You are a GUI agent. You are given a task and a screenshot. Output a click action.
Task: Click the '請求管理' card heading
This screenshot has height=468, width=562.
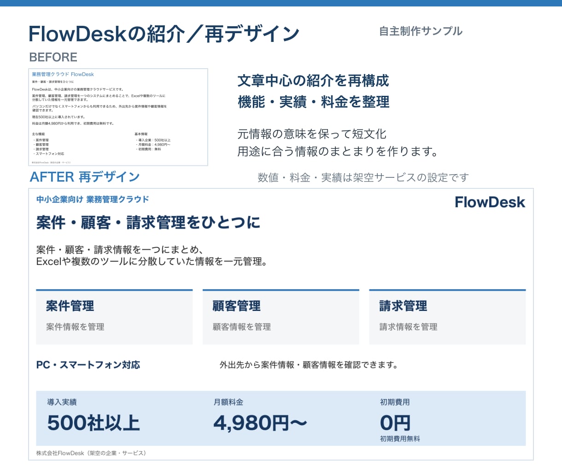403,306
